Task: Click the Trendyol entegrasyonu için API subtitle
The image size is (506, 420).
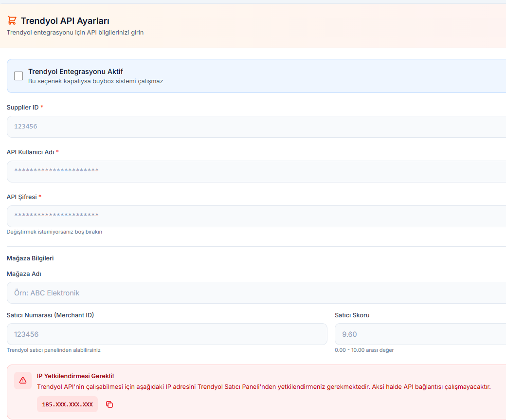Action: [x=75, y=32]
